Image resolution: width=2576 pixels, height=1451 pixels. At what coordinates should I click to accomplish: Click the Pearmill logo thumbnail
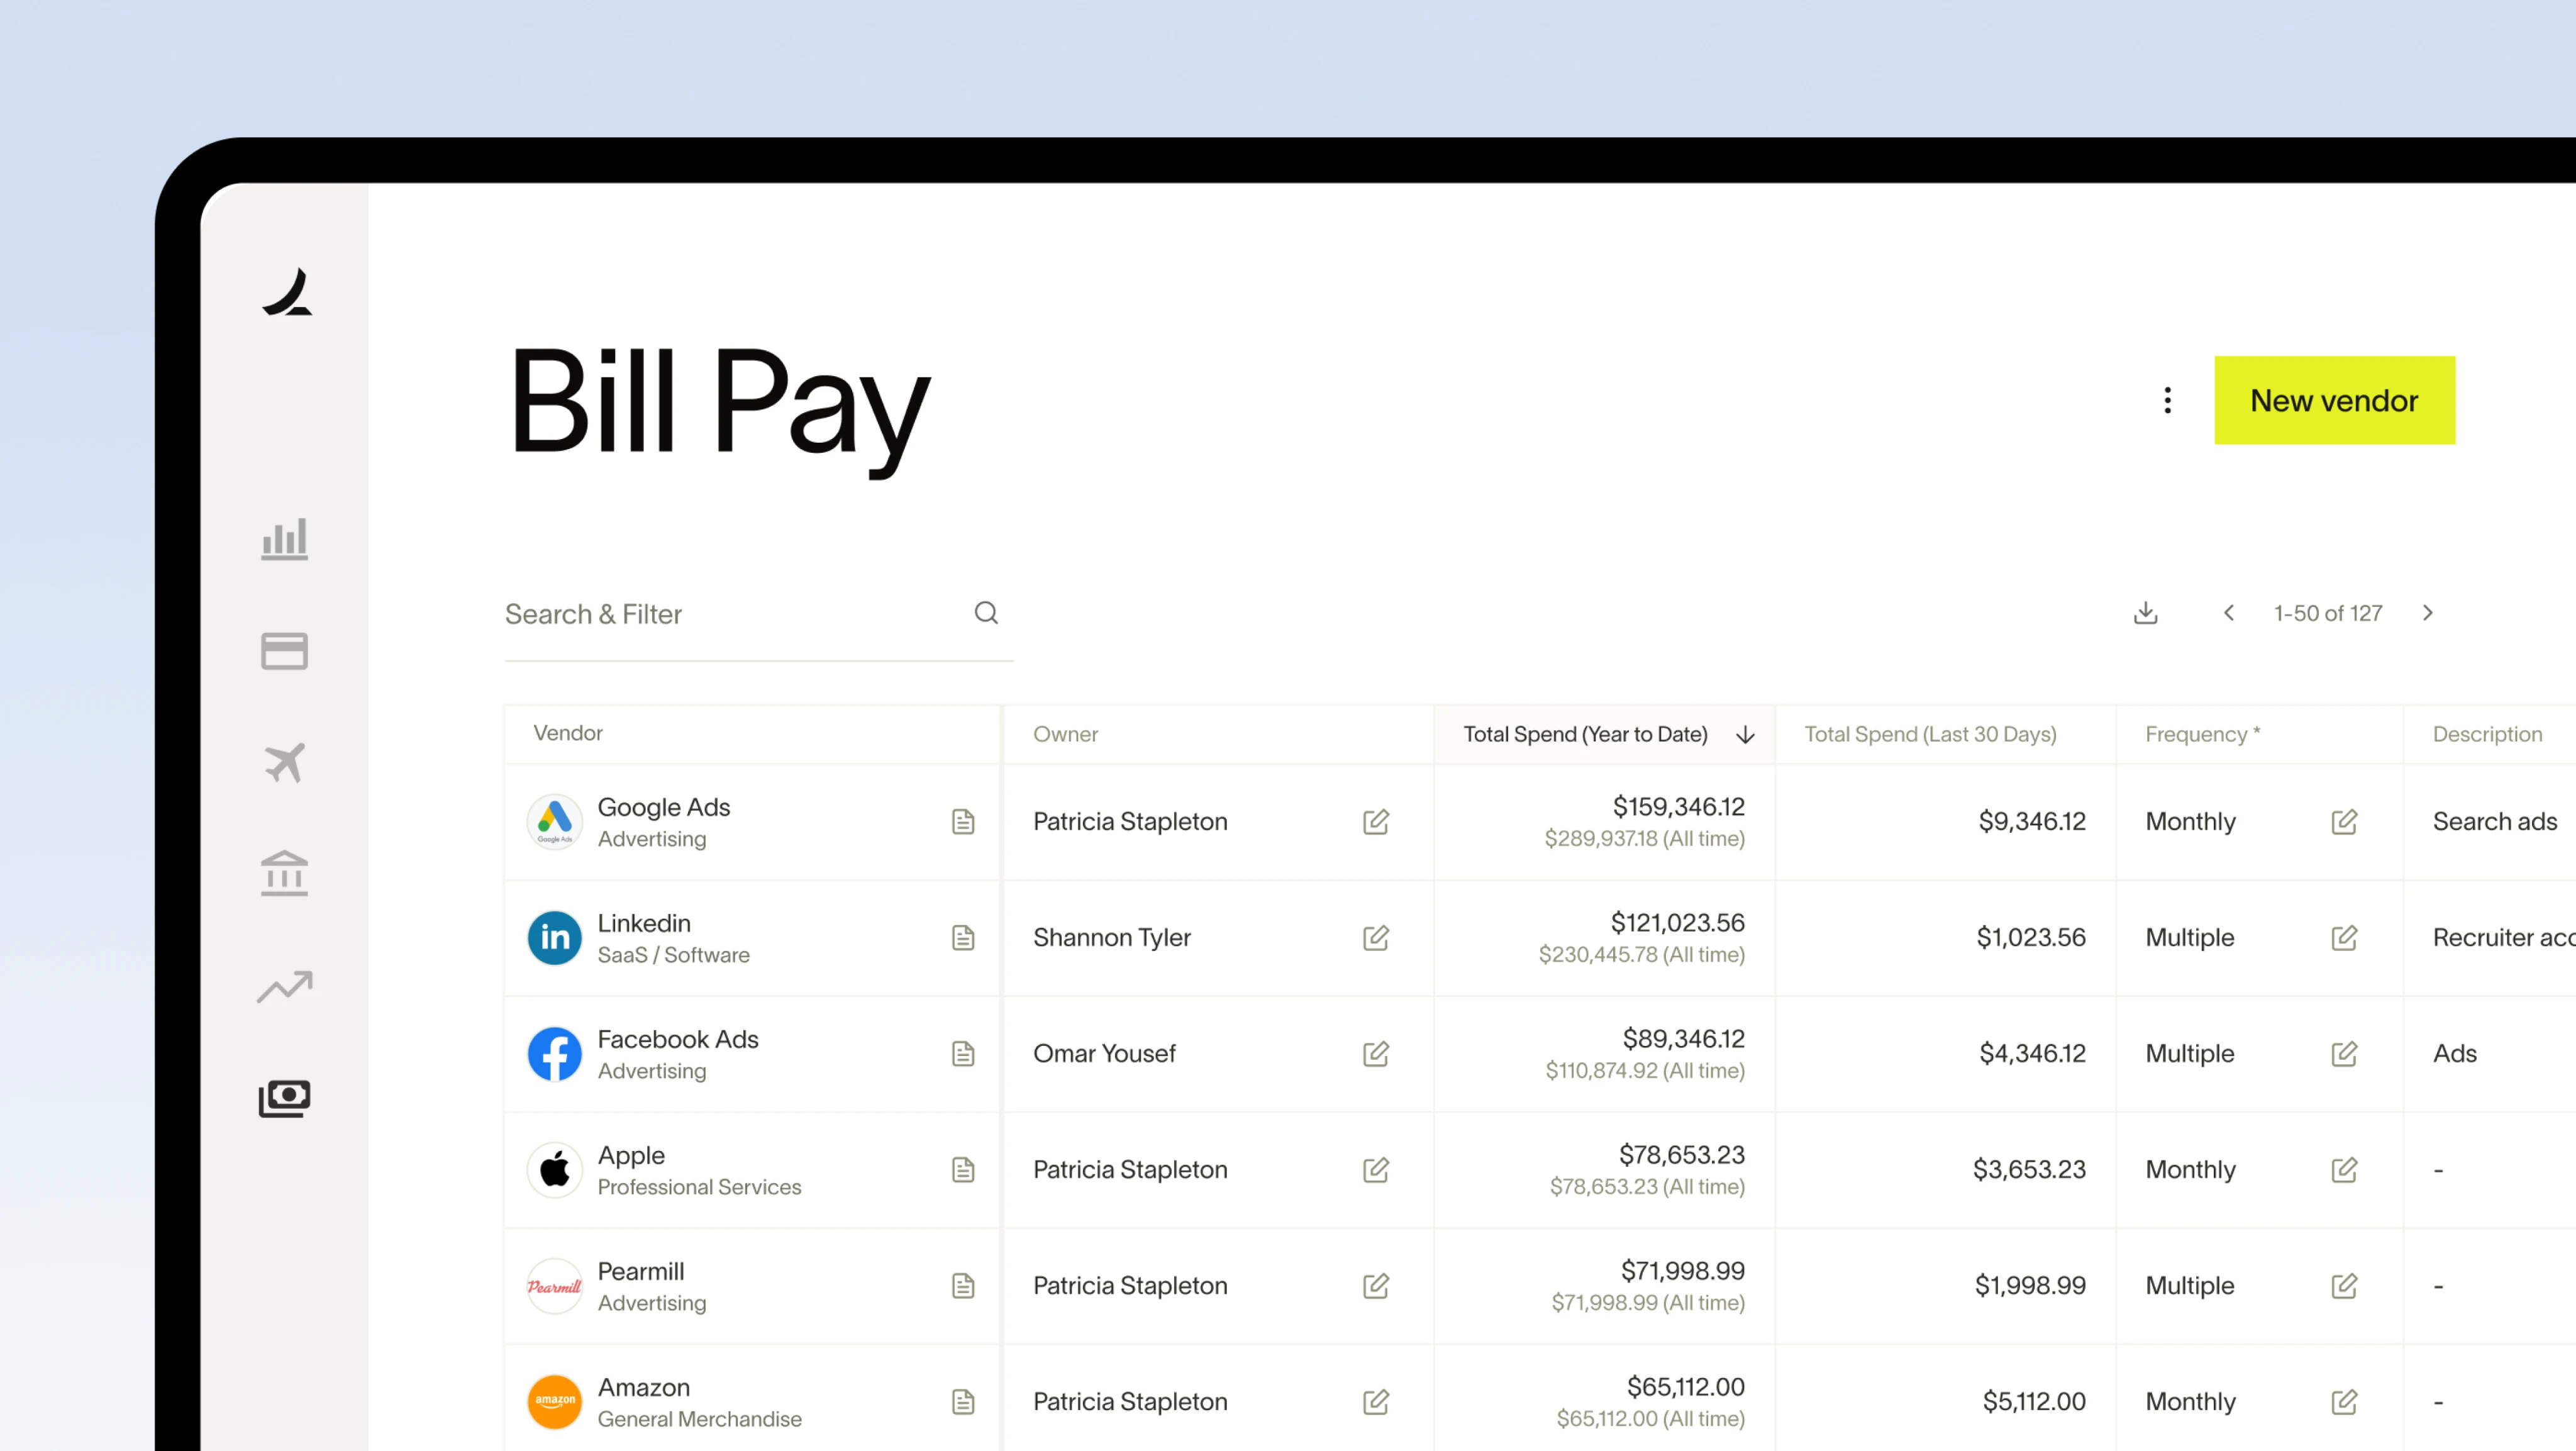click(554, 1286)
